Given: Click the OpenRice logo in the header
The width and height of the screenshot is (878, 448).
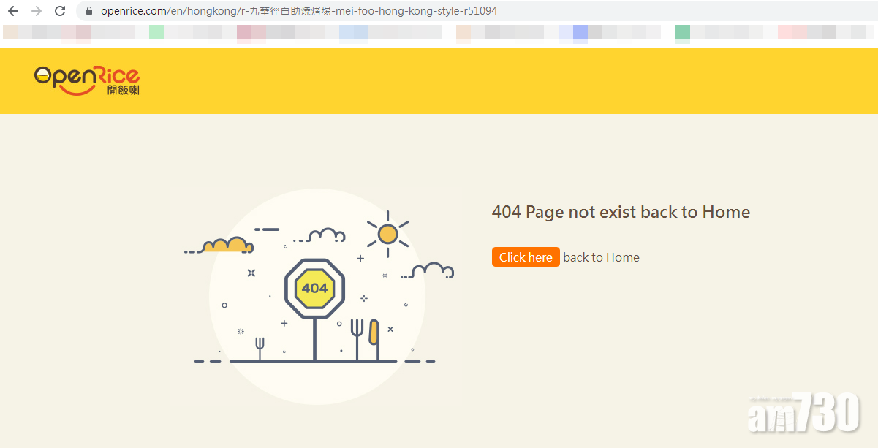Looking at the screenshot, I should [87, 80].
